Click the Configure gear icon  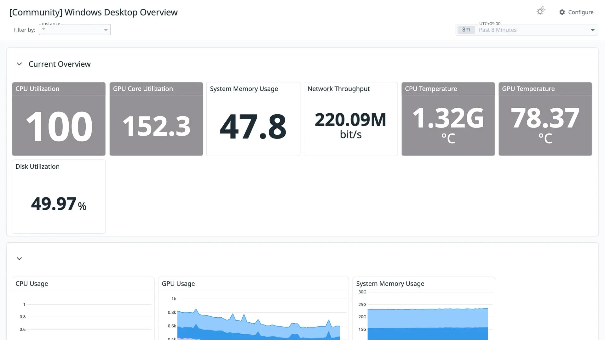tap(562, 12)
